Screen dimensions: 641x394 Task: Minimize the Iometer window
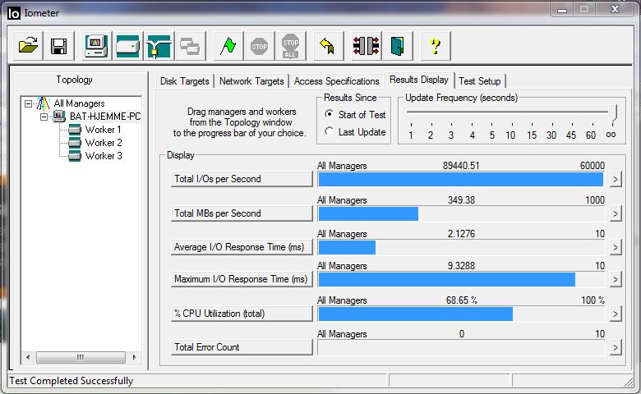point(562,10)
